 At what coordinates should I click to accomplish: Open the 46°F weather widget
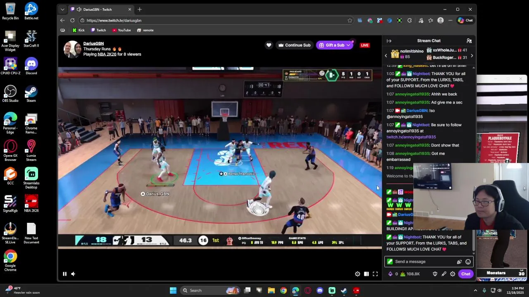tap(22, 290)
